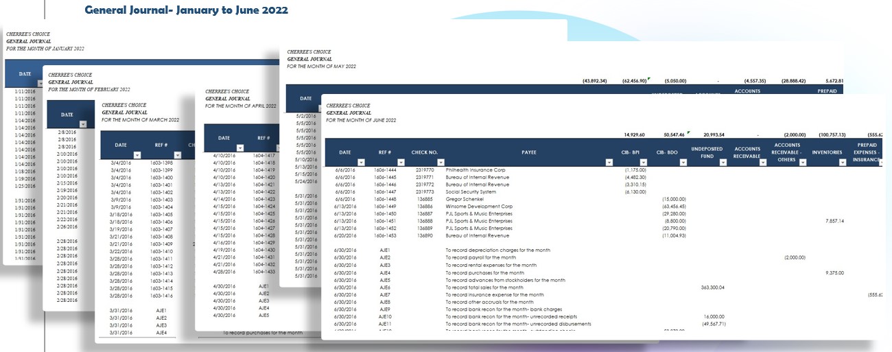Select check number cell '2319770'
Image resolution: width=892 pixels, height=352 pixels.
[x=426, y=169]
